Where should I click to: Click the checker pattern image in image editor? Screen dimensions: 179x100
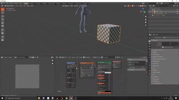(x=27, y=76)
